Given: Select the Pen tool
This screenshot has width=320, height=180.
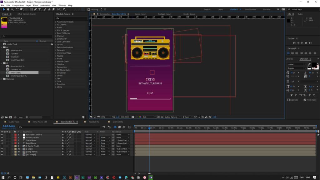Looking at the screenshot, I should tap(35, 9).
